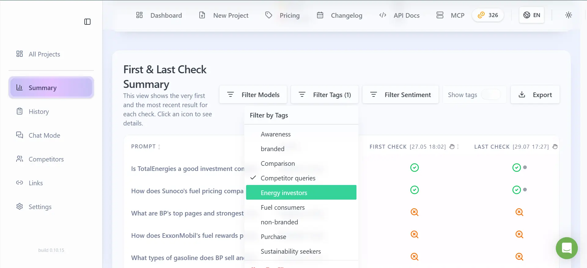The image size is (587, 268).
Task: Open the MCP page
Action: [x=451, y=15]
